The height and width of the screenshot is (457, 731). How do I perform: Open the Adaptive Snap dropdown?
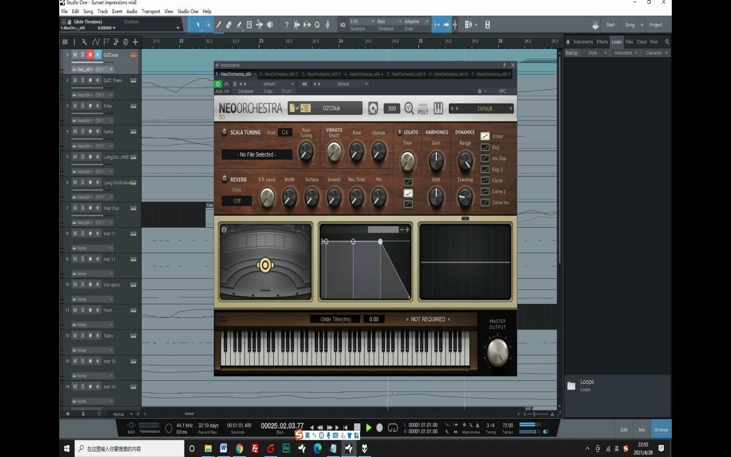(x=416, y=22)
